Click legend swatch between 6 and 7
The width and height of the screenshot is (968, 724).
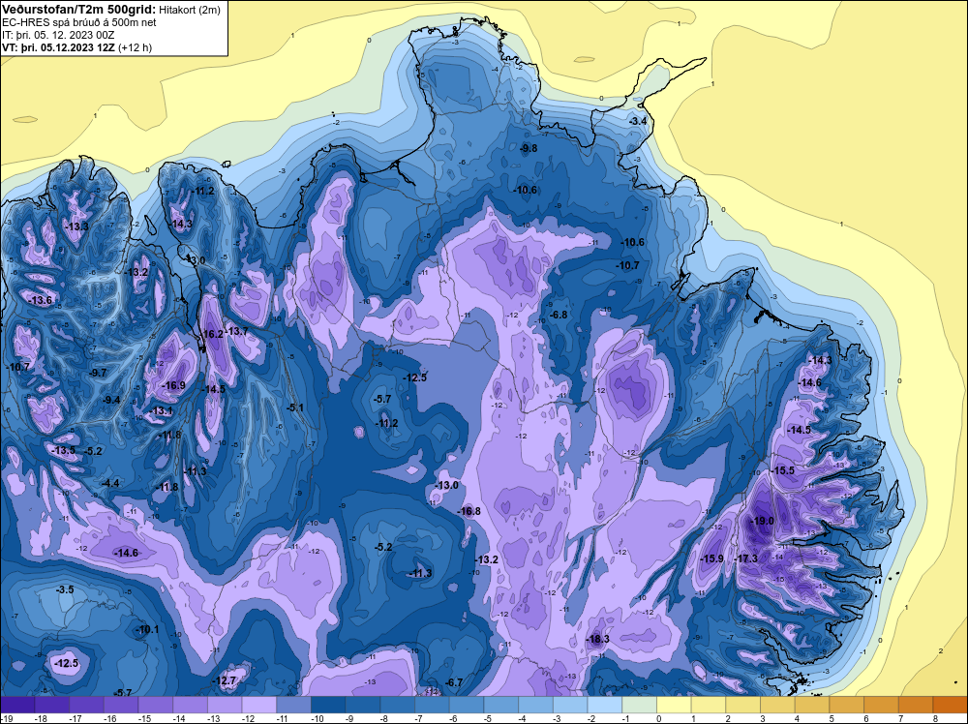point(882,705)
